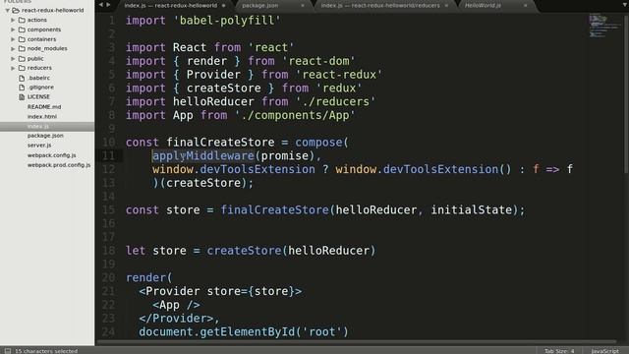Click finalCreateStore on line 10
Screen dimensions: 629x354
220,143
